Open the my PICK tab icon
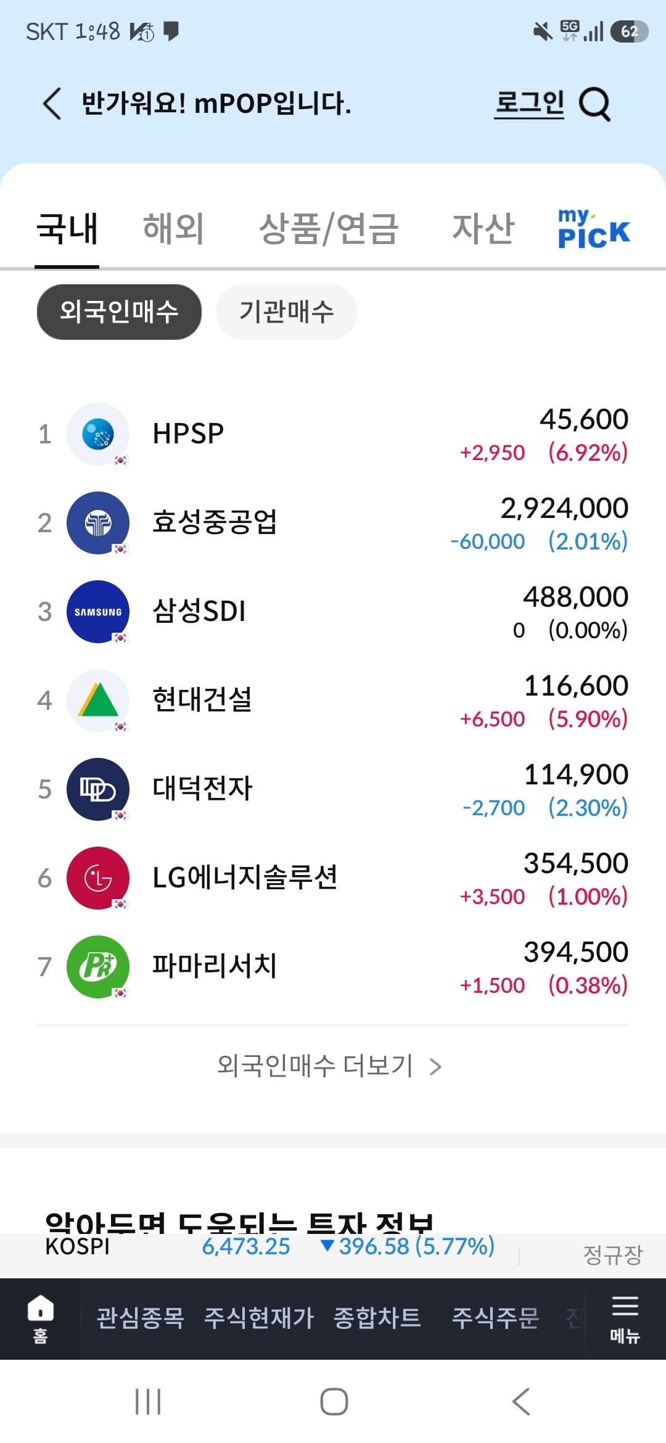 (593, 229)
